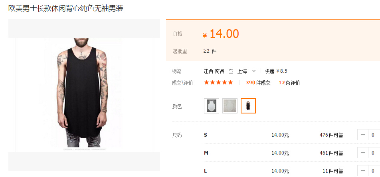Screen dimensions: 380x177
Task: Click the size S row label
Action: (206, 135)
